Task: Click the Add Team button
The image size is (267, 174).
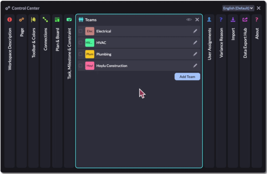Action: [x=187, y=77]
